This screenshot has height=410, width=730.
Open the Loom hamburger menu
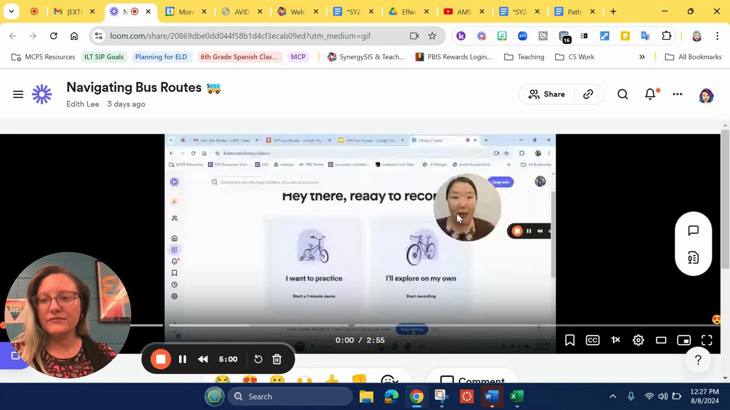[18, 95]
